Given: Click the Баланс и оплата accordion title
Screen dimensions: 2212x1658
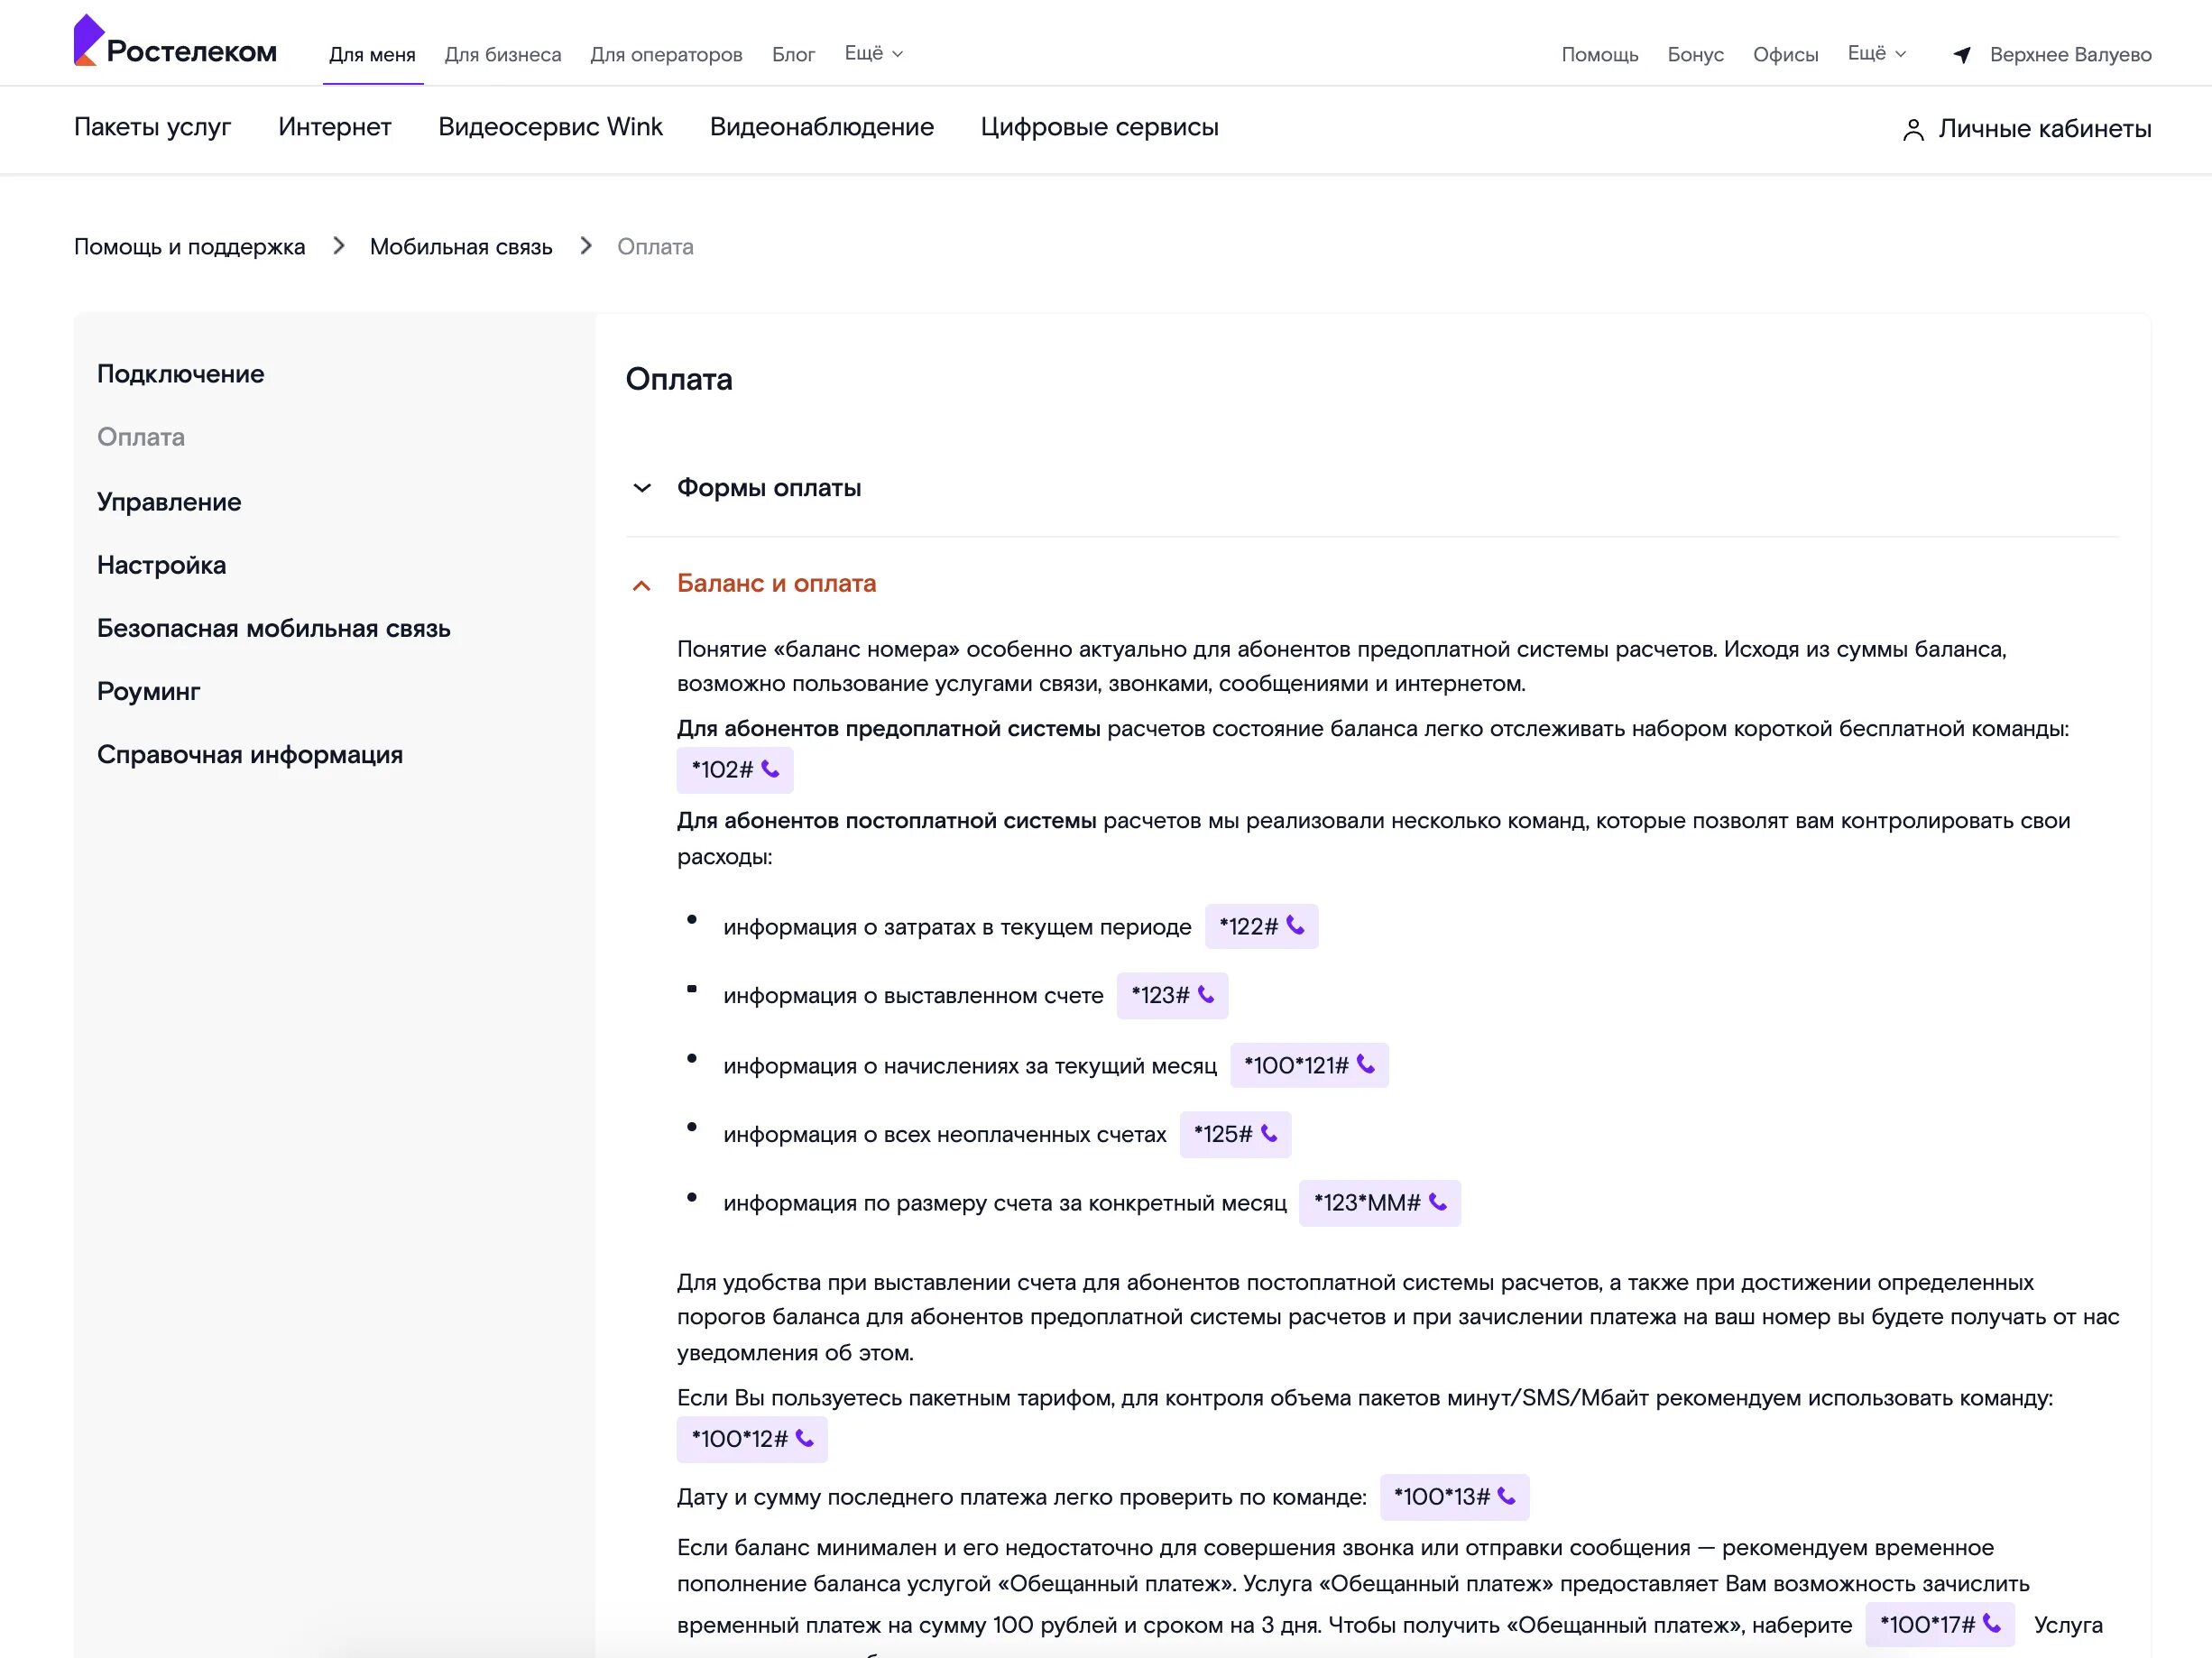Looking at the screenshot, I should coord(776,583).
